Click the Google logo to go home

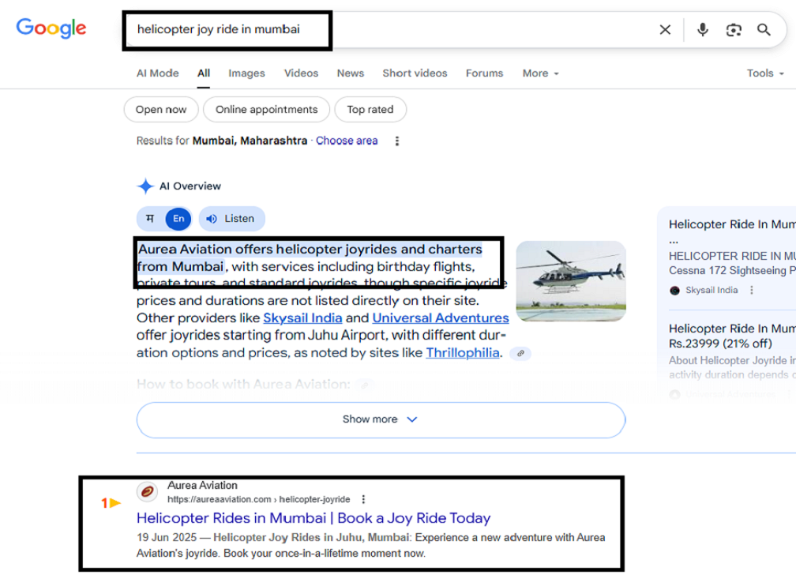click(51, 28)
